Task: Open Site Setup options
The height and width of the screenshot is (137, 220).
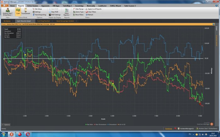Action: point(37,9)
